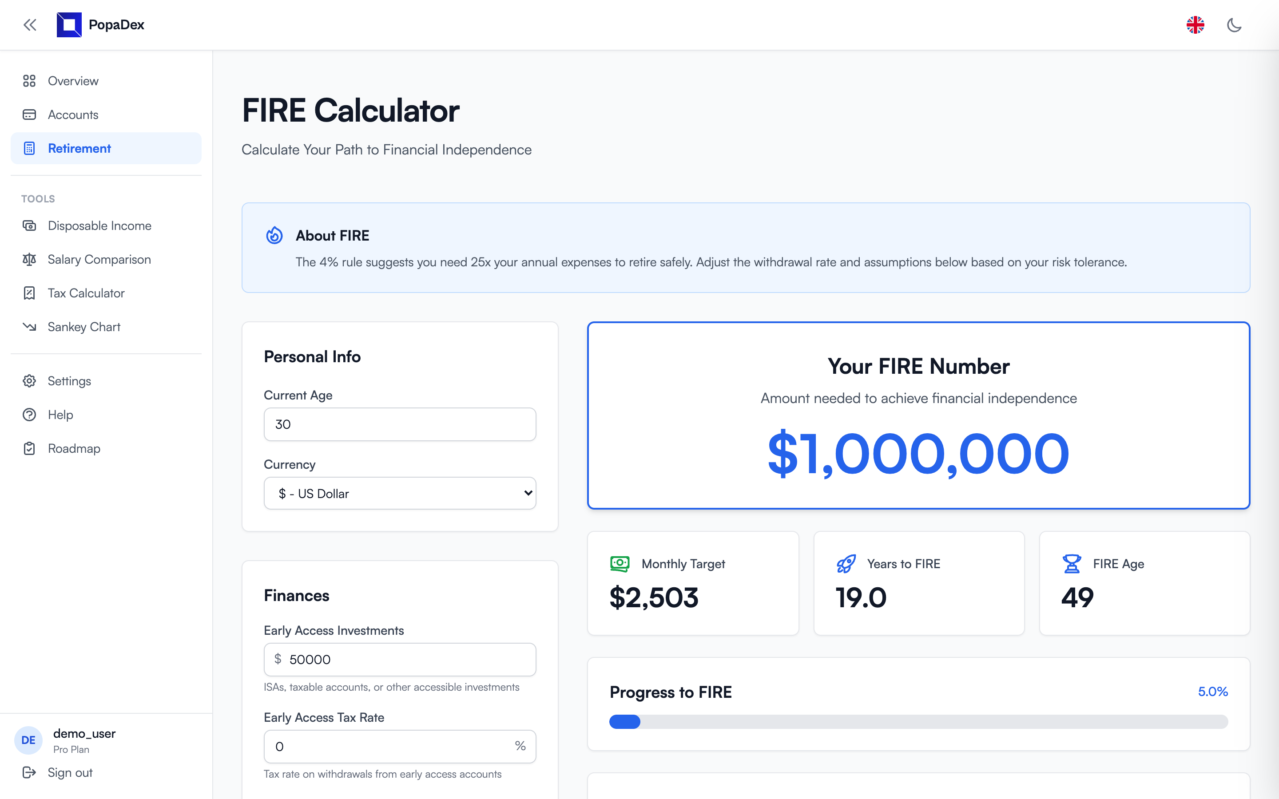Switch to the Retirement section
The width and height of the screenshot is (1279, 799).
[x=80, y=148]
